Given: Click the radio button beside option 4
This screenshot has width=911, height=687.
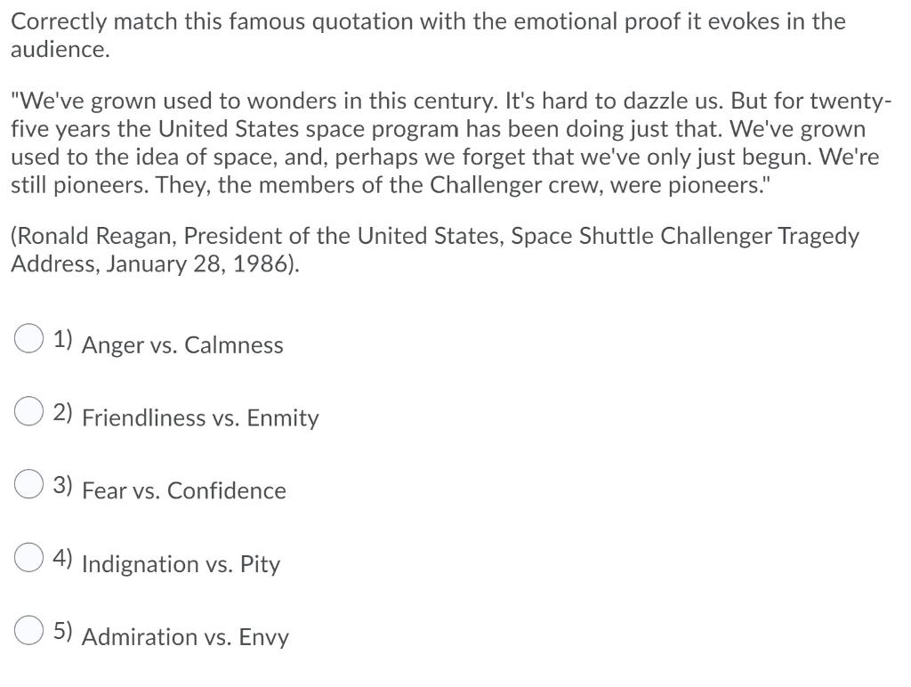Looking at the screenshot, I should point(29,557).
